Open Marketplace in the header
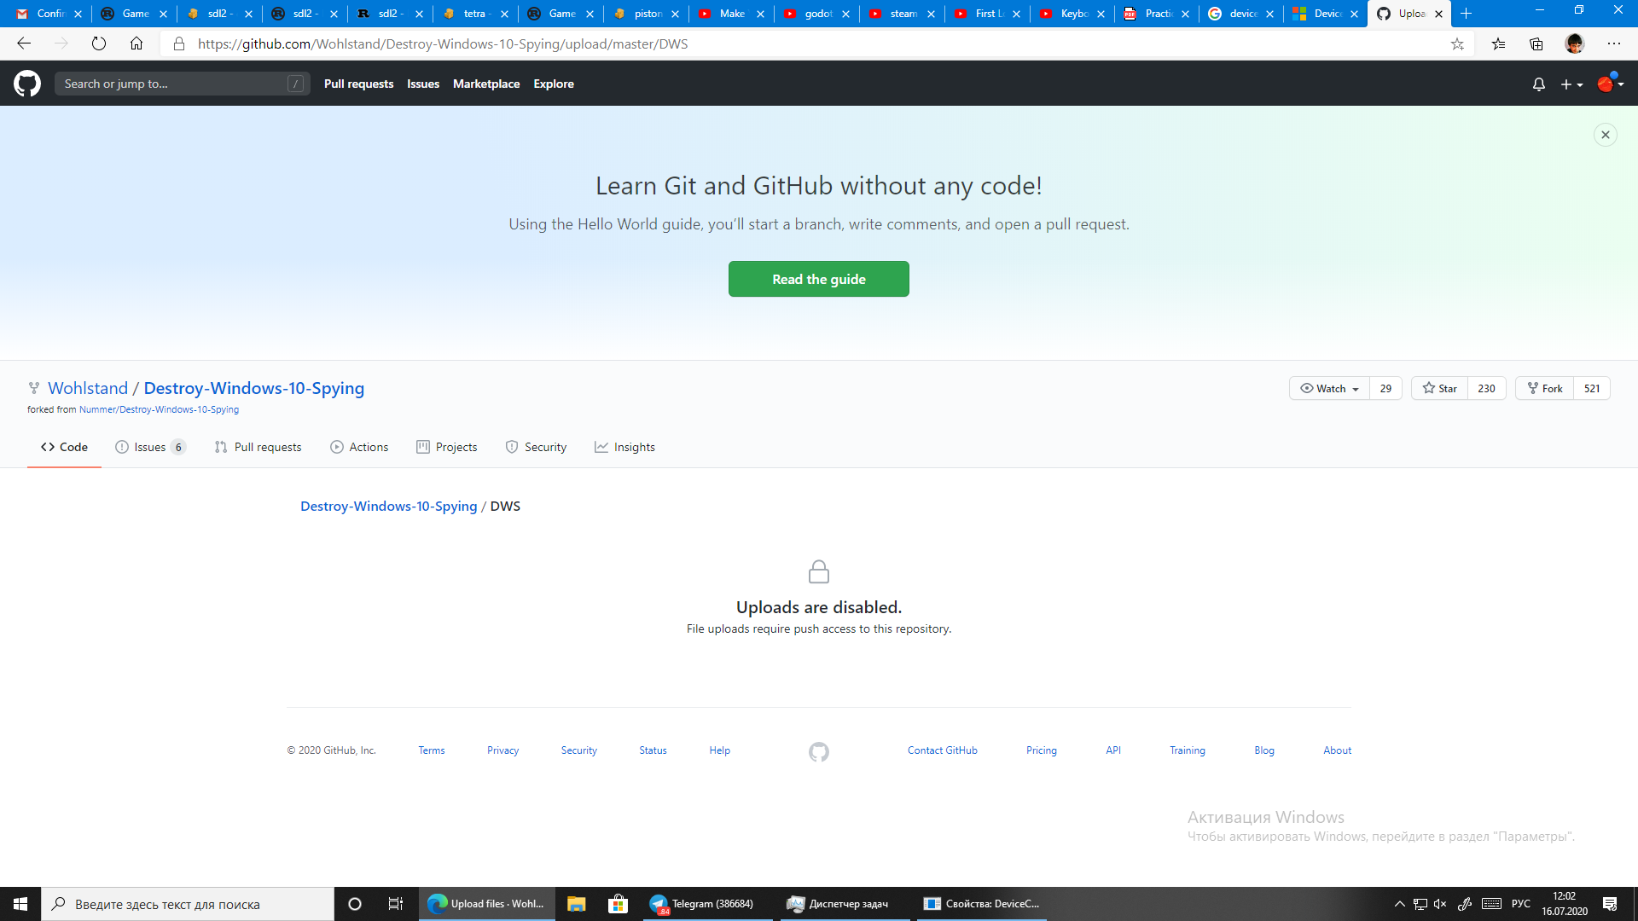The image size is (1638, 921). (x=486, y=84)
